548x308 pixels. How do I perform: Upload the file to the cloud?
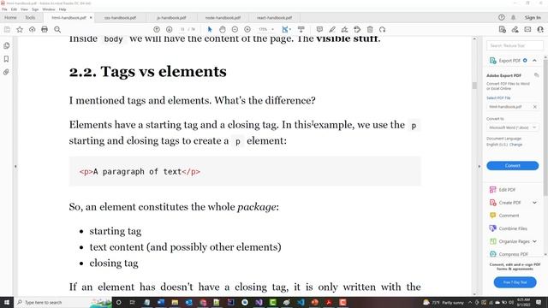(x=33, y=30)
